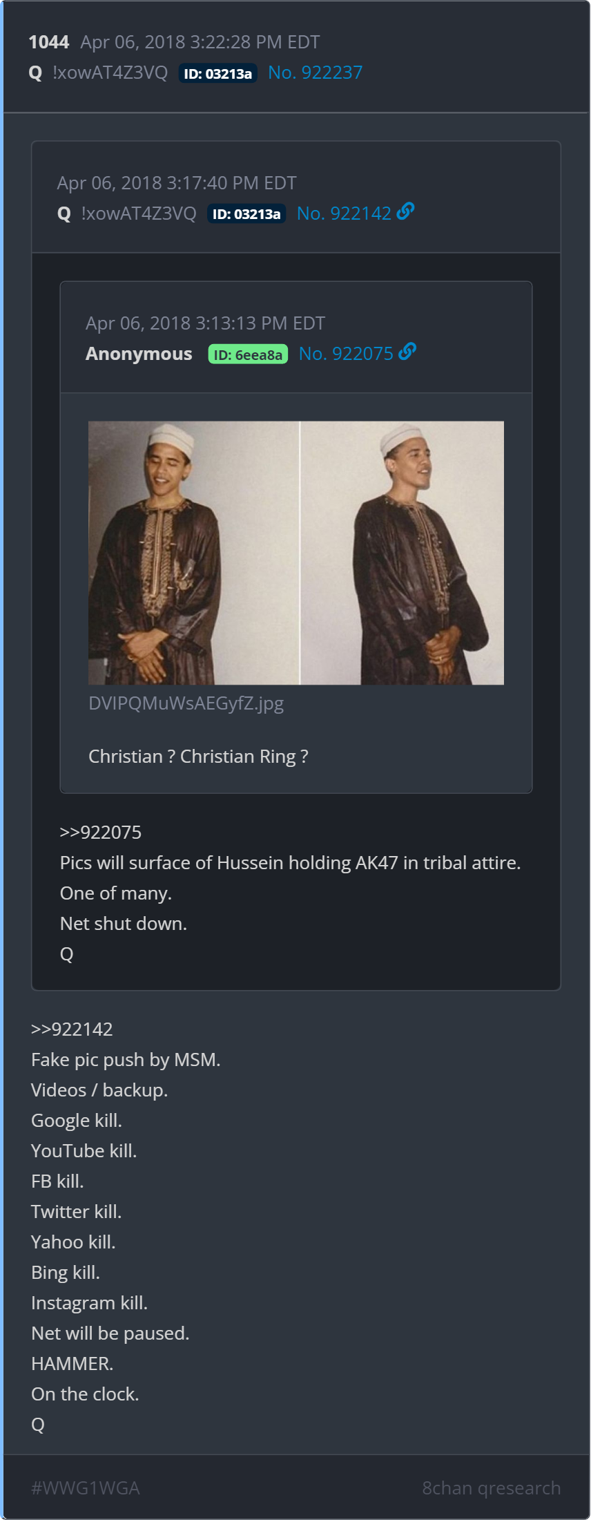Open post number link No. 922237
The height and width of the screenshot is (1520, 591).
click(x=315, y=73)
